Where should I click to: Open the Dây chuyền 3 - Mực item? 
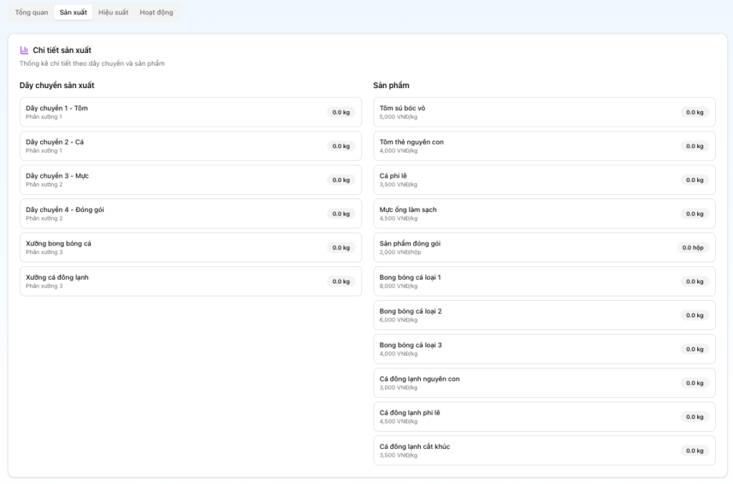point(190,180)
